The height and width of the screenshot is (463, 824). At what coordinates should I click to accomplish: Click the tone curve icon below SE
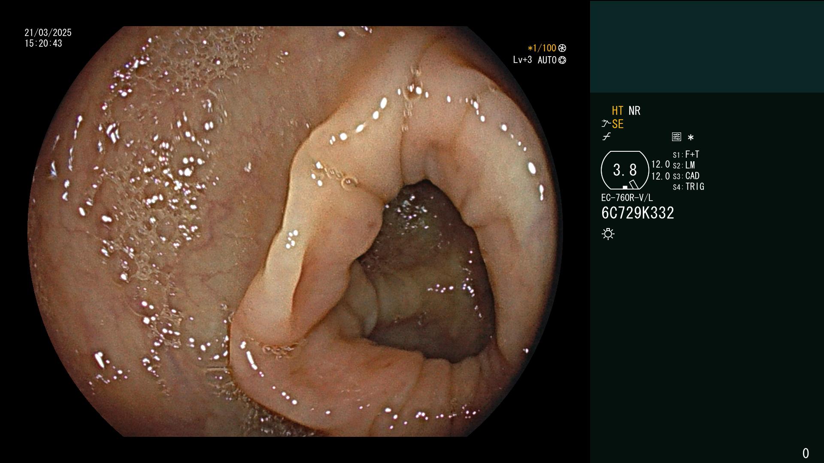(606, 137)
